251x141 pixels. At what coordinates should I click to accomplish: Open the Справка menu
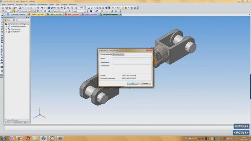click(64, 4)
